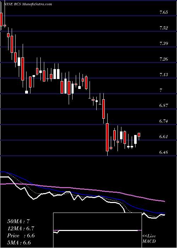The height and width of the screenshot is (248, 177).
Task: Click the large red candle that reaches the 6.48 low
Action: pos(107,137)
